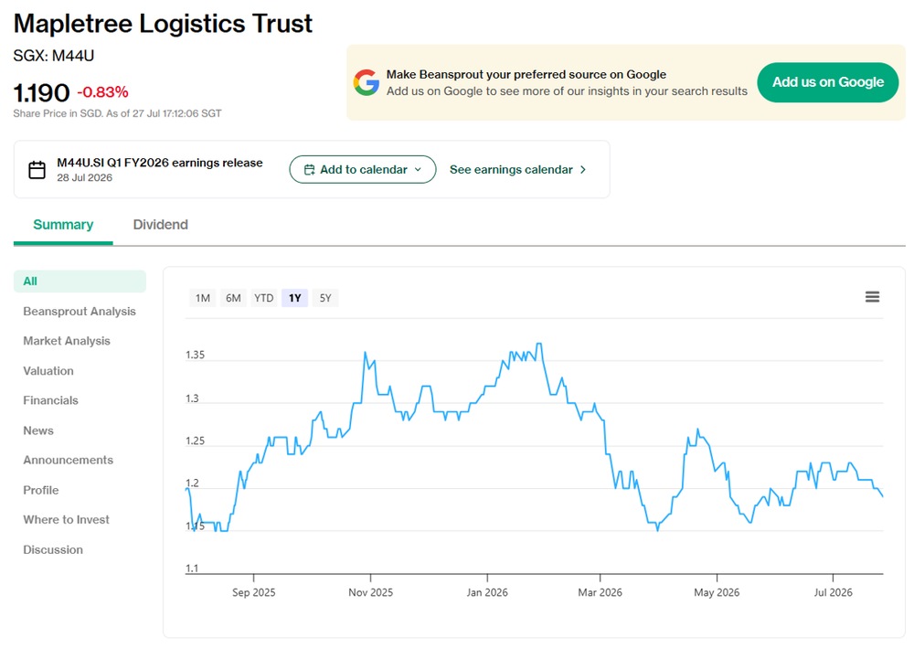Open Where to Invest section
Image resolution: width=914 pixels, height=648 pixels.
pos(66,520)
